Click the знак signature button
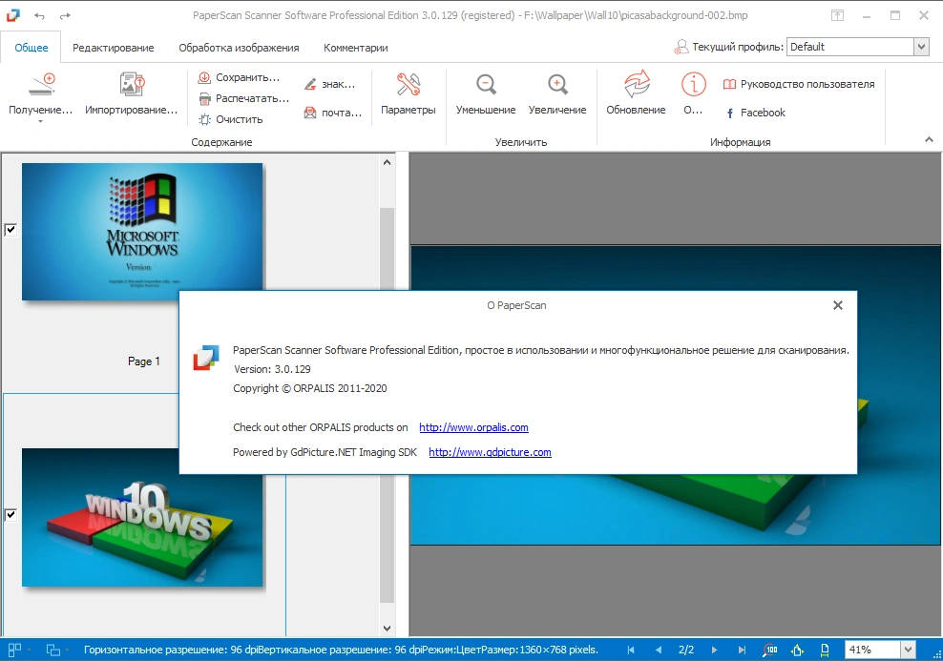The image size is (943, 661). 329,84
